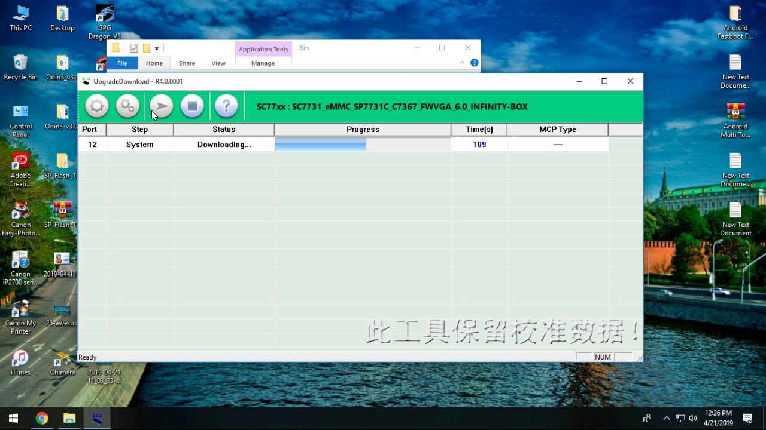Image resolution: width=766 pixels, height=430 pixels.
Task: Click the Start Downloading arrow button
Action: (x=161, y=106)
